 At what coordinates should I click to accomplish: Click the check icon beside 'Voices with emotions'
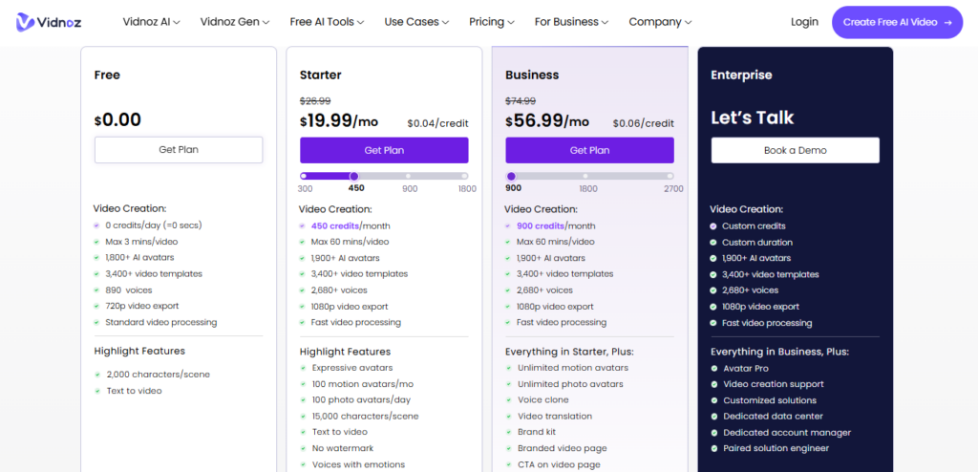(x=303, y=464)
